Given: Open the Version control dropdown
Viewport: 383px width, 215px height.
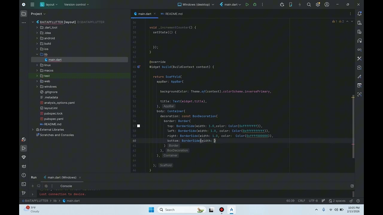Looking at the screenshot, I should pyautogui.click(x=77, y=4).
